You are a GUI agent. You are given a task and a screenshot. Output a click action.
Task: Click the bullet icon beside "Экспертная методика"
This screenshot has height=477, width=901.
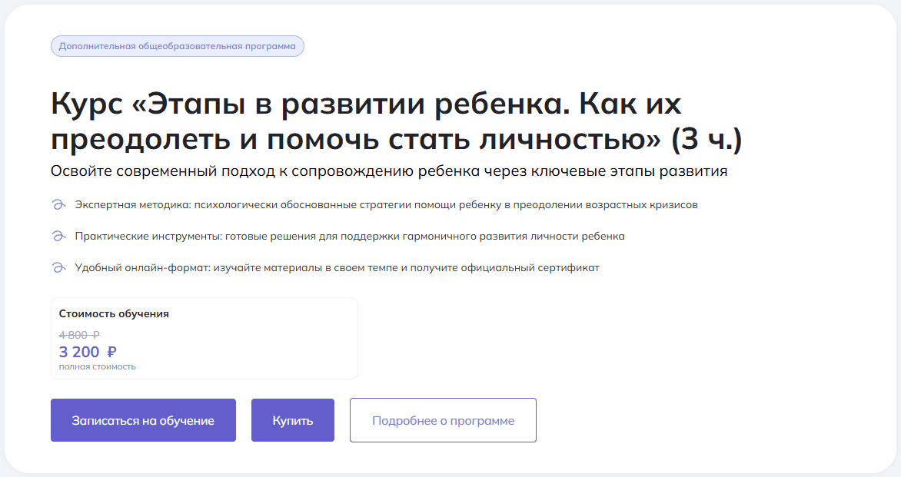click(58, 205)
